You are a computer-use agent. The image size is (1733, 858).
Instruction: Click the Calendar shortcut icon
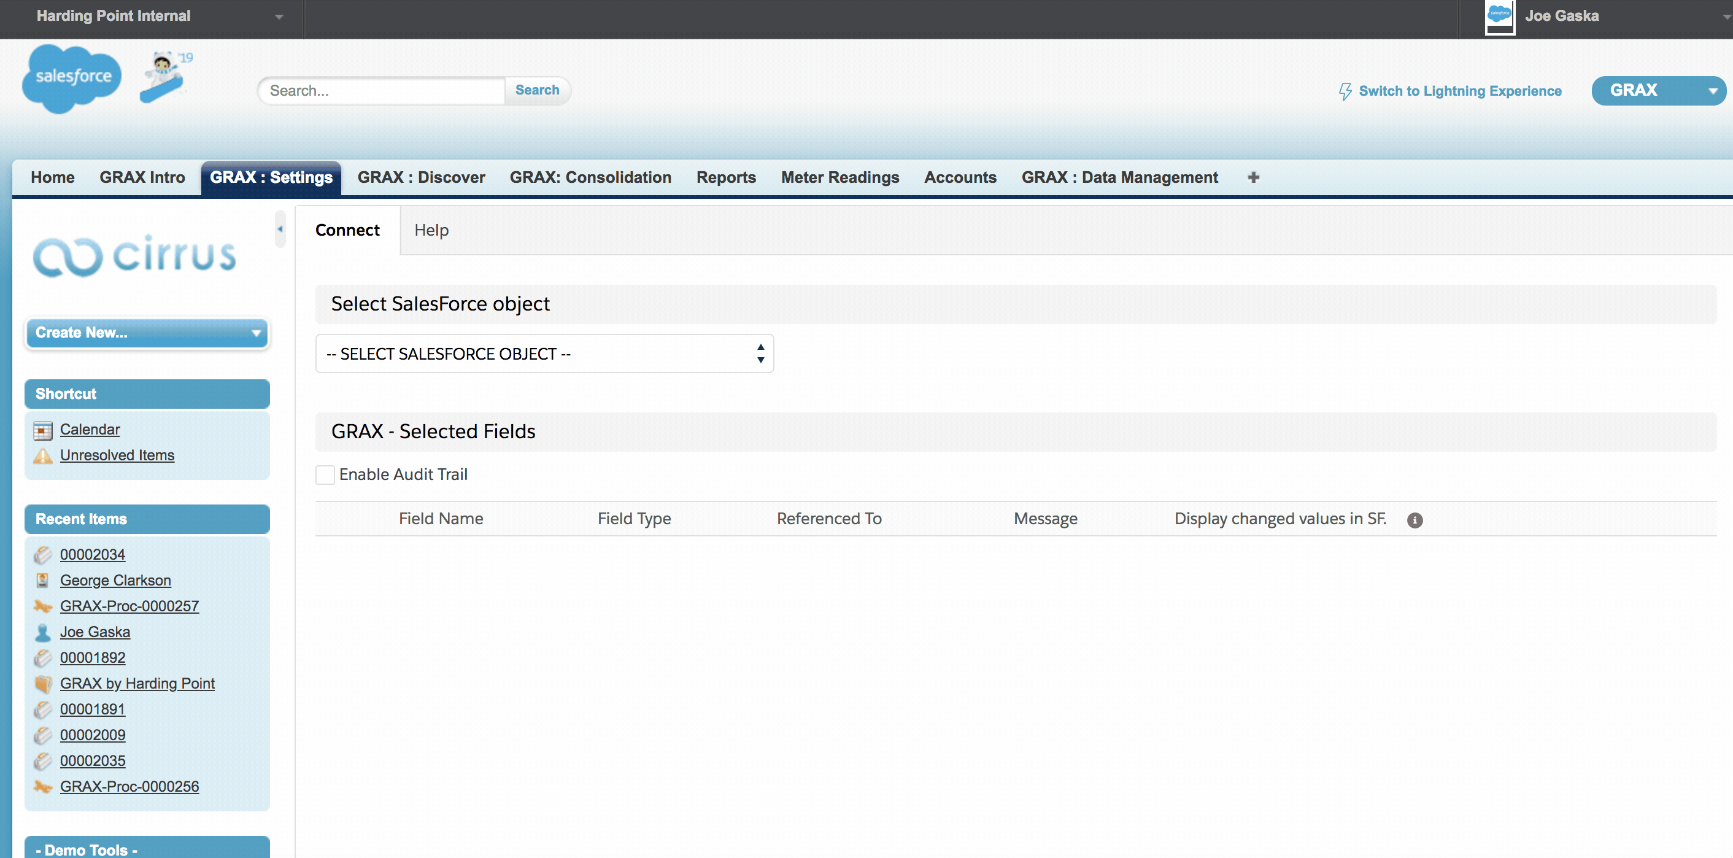(x=43, y=430)
